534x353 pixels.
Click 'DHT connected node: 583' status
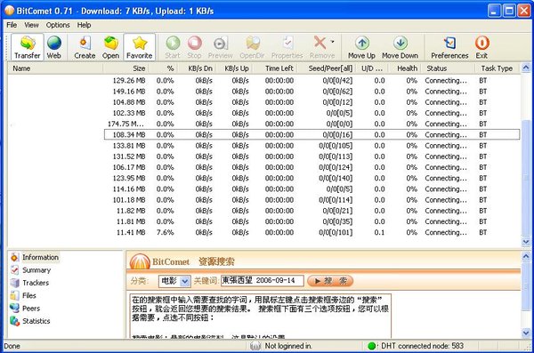pyautogui.click(x=422, y=346)
